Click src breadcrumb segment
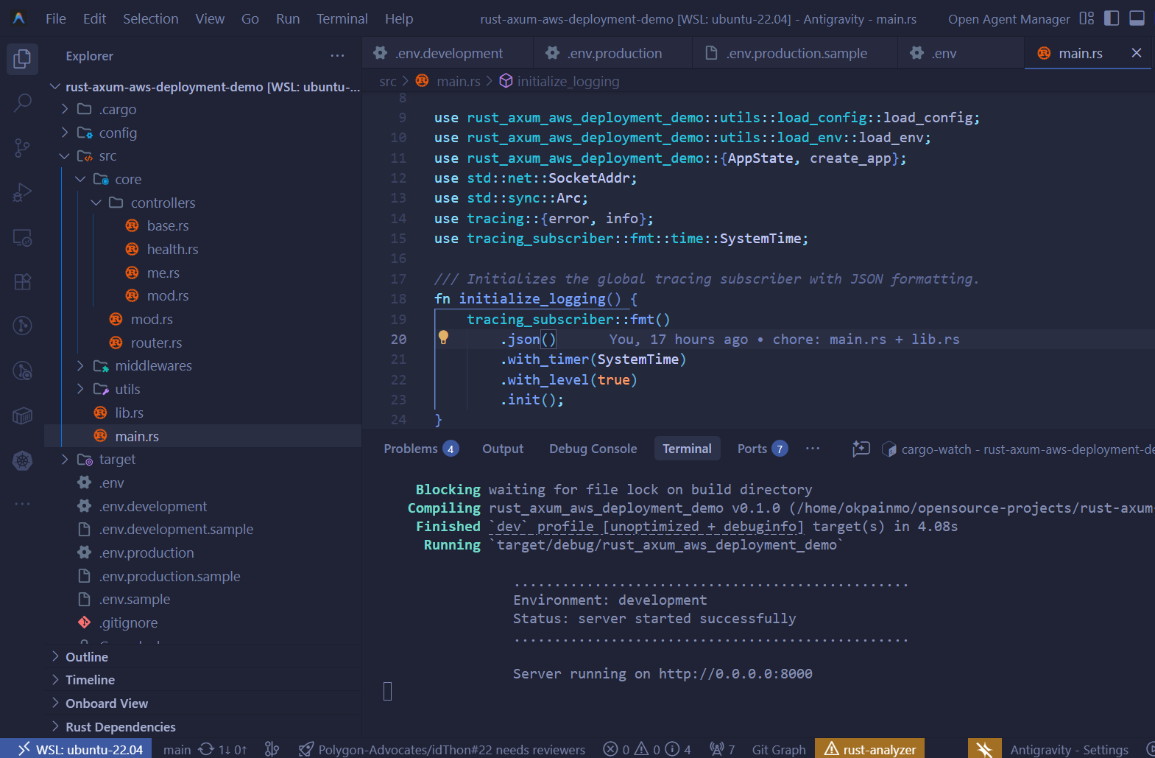This screenshot has height=758, width=1155. pos(387,81)
